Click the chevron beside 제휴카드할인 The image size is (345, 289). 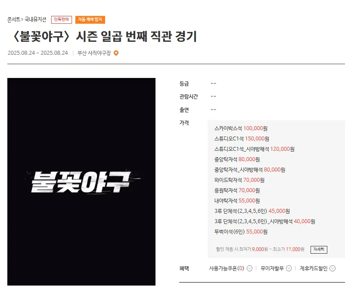click(332, 268)
